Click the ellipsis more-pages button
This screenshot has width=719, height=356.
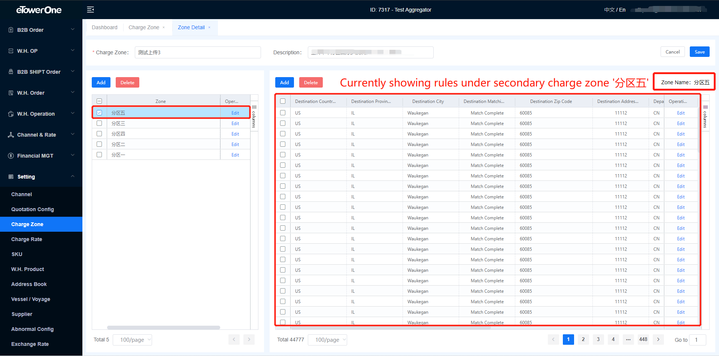pos(628,340)
